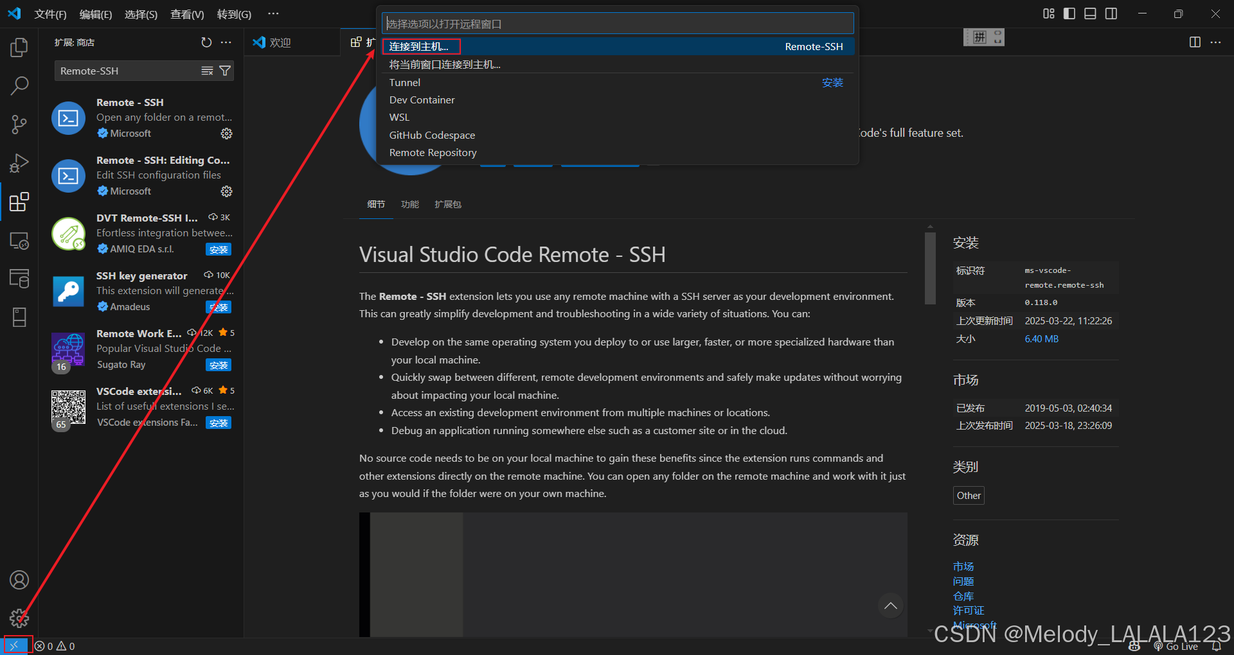This screenshot has width=1234, height=655.
Task: Switch to the 细节 details tab
Action: 376,204
